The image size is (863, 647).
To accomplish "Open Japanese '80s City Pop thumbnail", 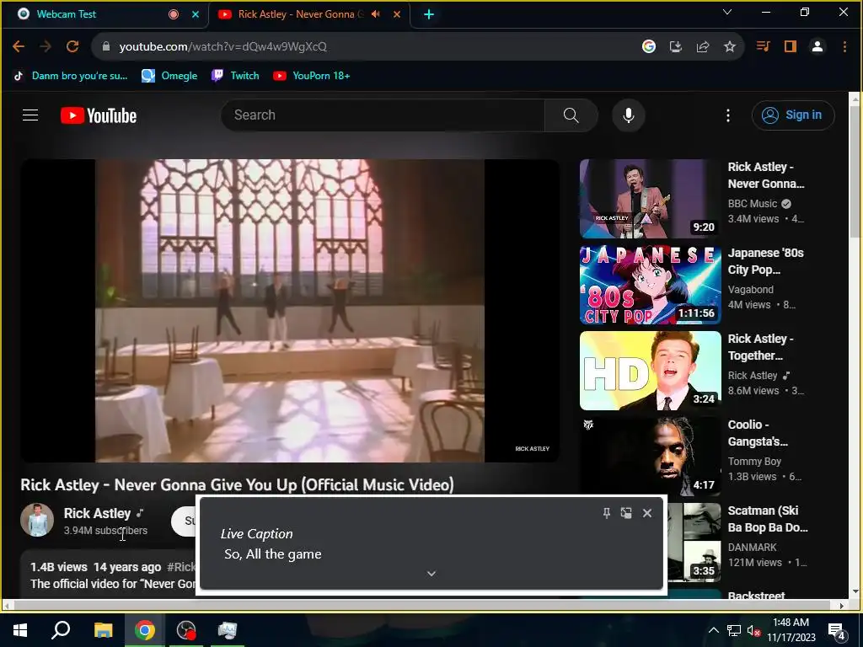I will coord(650,285).
